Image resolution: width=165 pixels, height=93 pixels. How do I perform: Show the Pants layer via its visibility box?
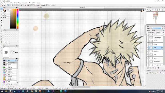coord(147,44)
